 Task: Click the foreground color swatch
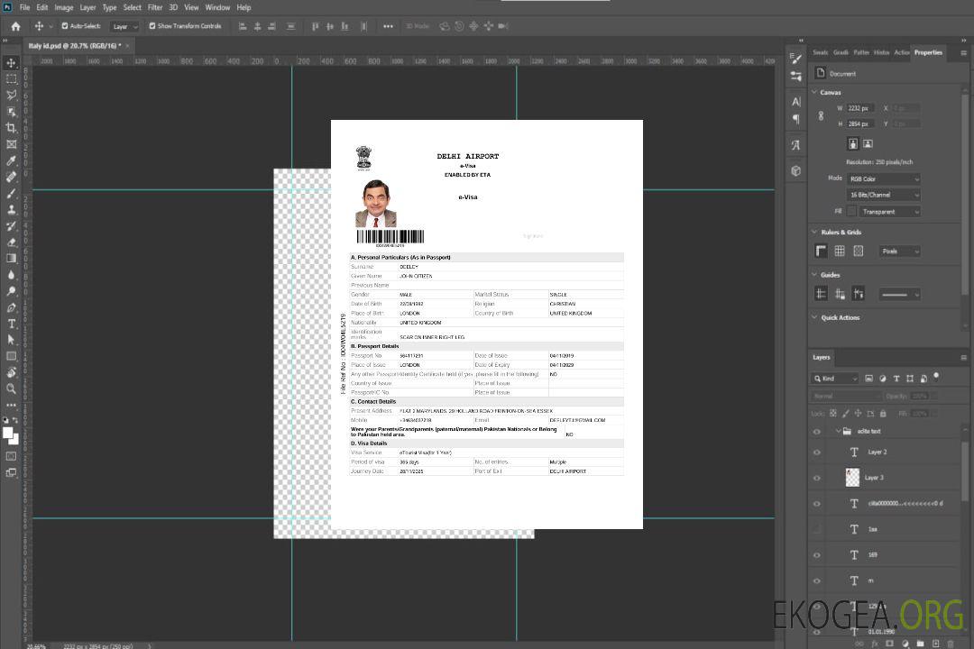(8, 433)
